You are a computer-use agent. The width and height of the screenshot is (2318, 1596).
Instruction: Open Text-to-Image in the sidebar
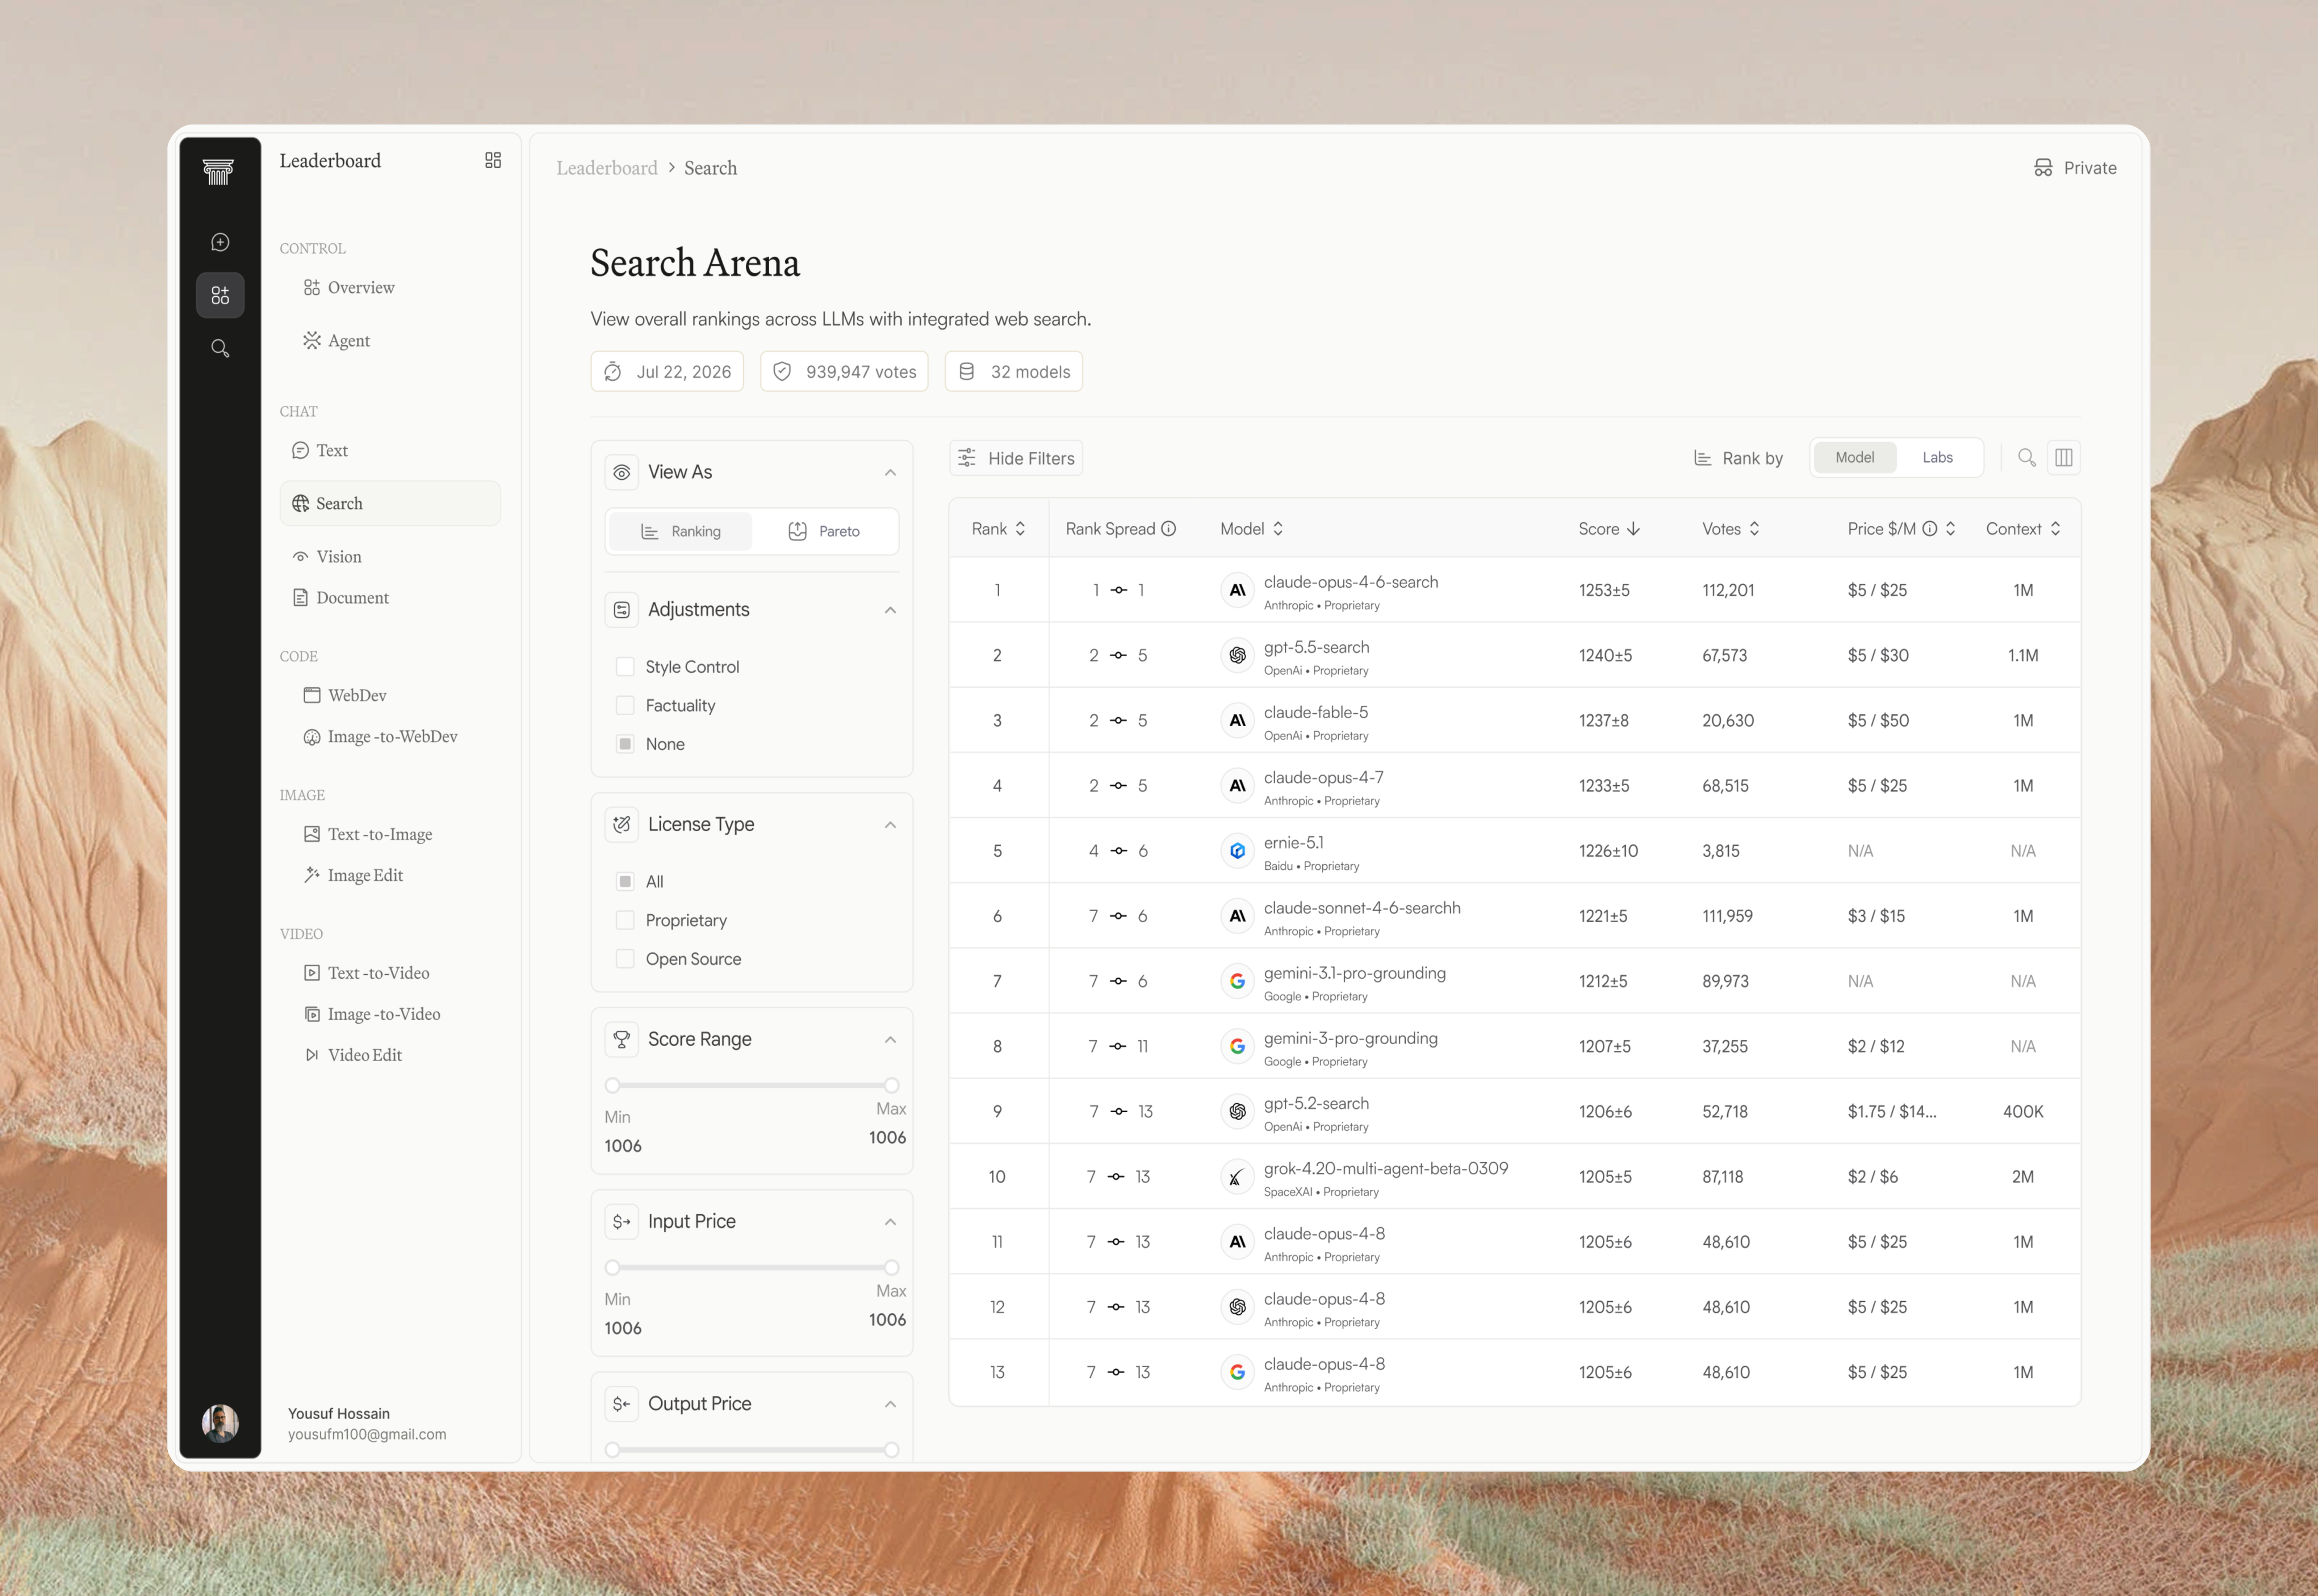pyautogui.click(x=368, y=835)
